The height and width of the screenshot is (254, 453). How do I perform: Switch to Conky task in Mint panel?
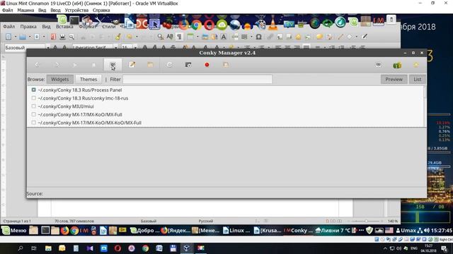coord(298,231)
